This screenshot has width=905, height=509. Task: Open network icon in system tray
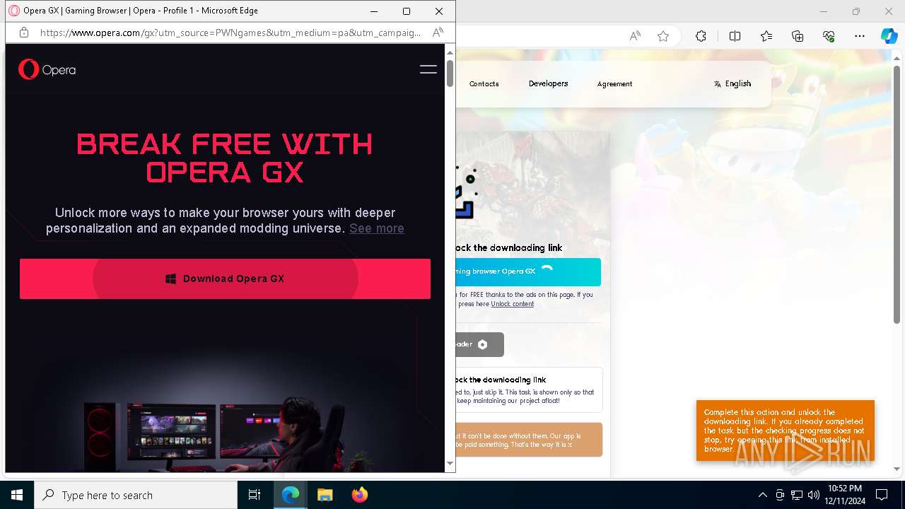coord(797,495)
